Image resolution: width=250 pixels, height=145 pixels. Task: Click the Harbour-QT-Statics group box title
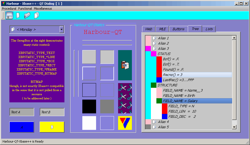[89, 25]
